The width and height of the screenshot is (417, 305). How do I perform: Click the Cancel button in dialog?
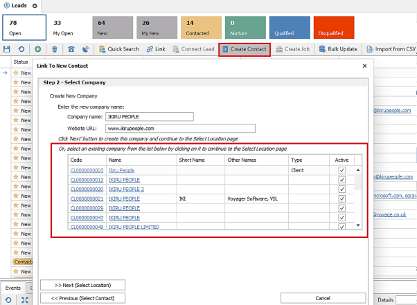pyautogui.click(x=323, y=298)
